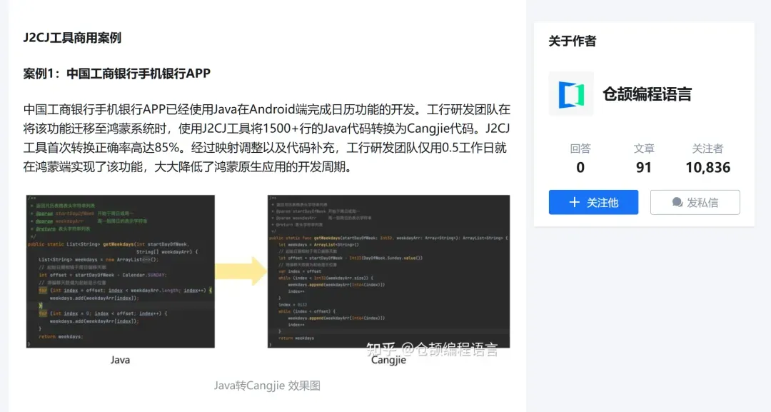The height and width of the screenshot is (412, 771).
Task: View the author's 回答 count 0
Action: 580,159
